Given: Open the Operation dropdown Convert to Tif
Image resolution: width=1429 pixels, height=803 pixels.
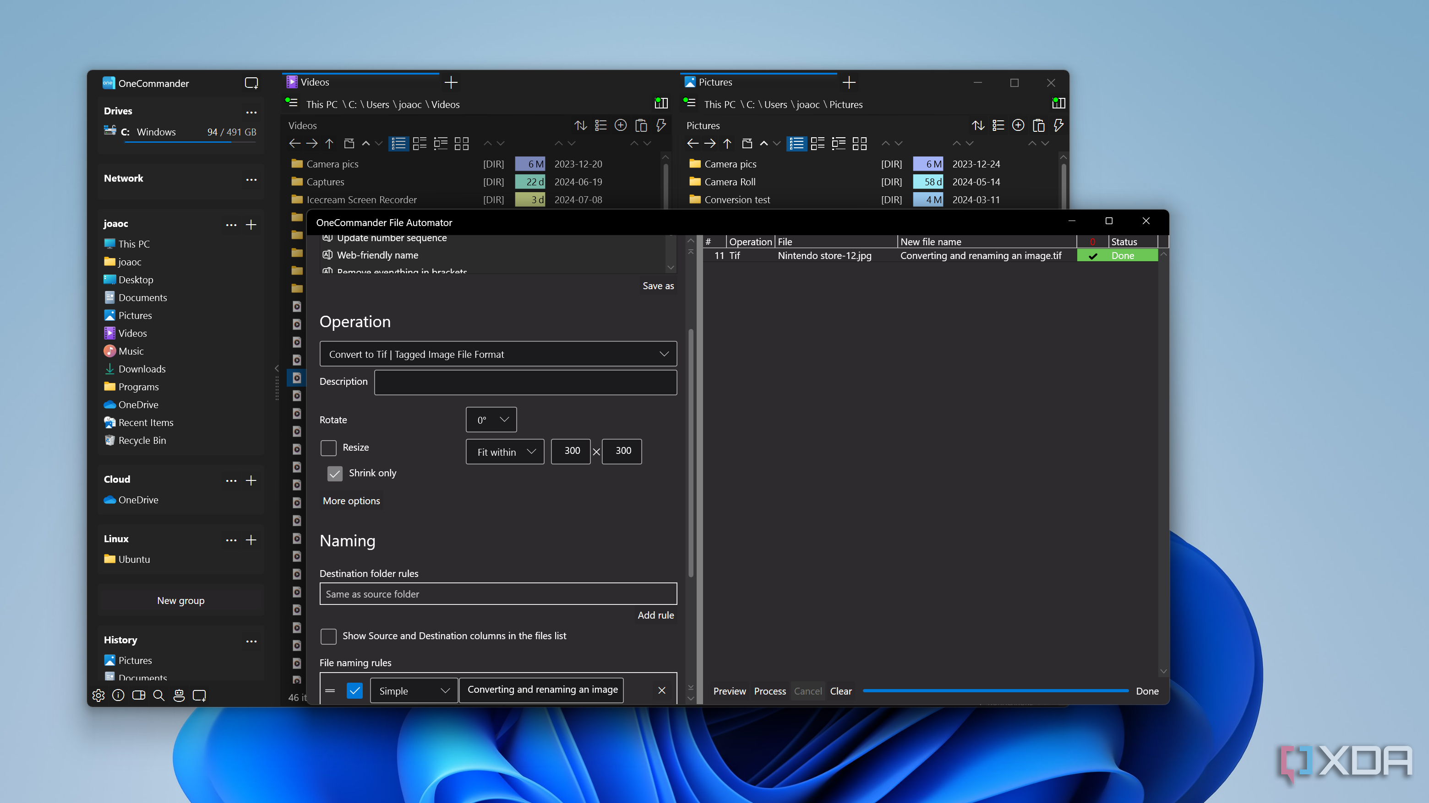Looking at the screenshot, I should (x=498, y=354).
